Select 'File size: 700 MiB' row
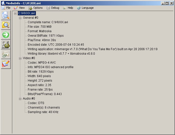The image size is (175, 135). [39, 27]
